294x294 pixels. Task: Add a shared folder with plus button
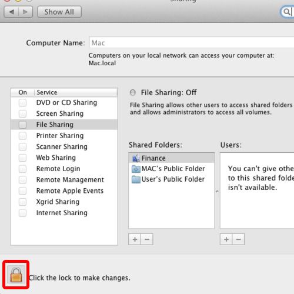pos(135,239)
